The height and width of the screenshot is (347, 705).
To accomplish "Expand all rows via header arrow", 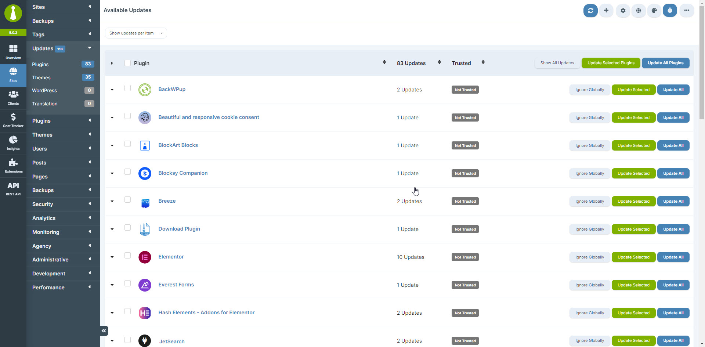I will coord(112,63).
